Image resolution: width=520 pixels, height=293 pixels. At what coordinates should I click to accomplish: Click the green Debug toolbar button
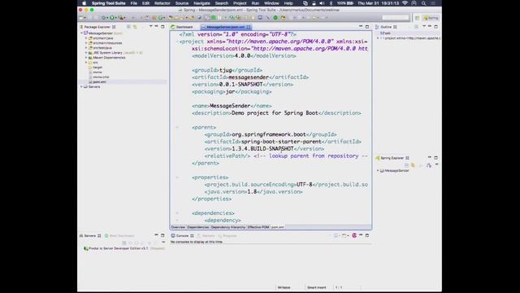tap(104, 18)
